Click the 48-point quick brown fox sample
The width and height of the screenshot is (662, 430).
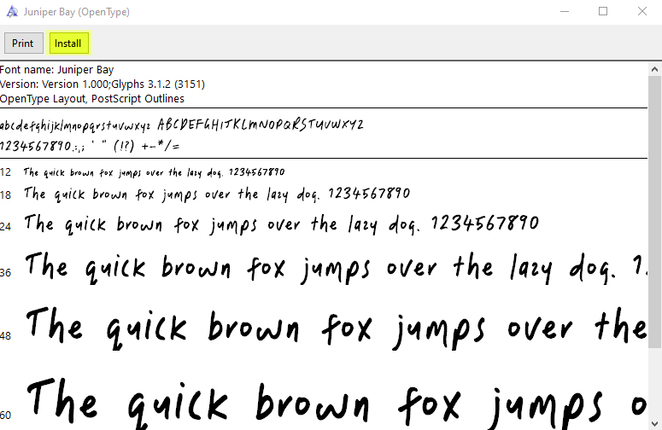(337, 328)
